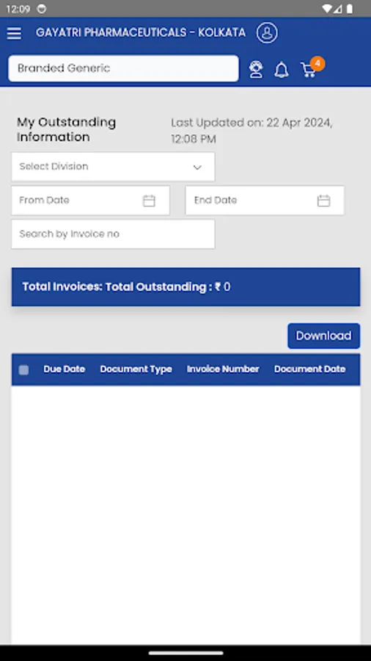
Task: Focus the End Date field
Action: (x=265, y=201)
